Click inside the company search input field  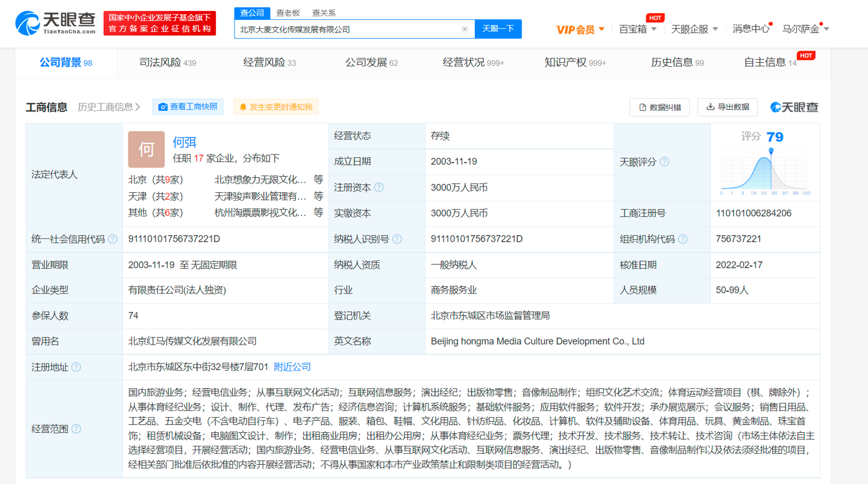[350, 29]
